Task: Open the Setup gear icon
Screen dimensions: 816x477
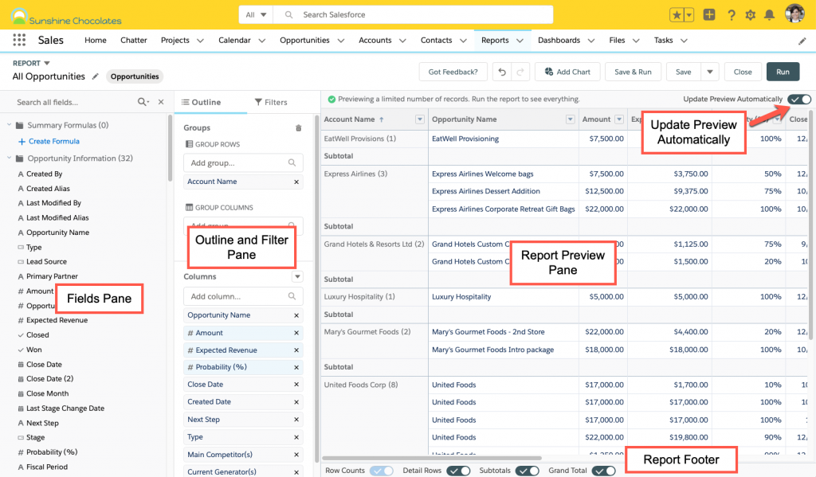Action: 750,15
